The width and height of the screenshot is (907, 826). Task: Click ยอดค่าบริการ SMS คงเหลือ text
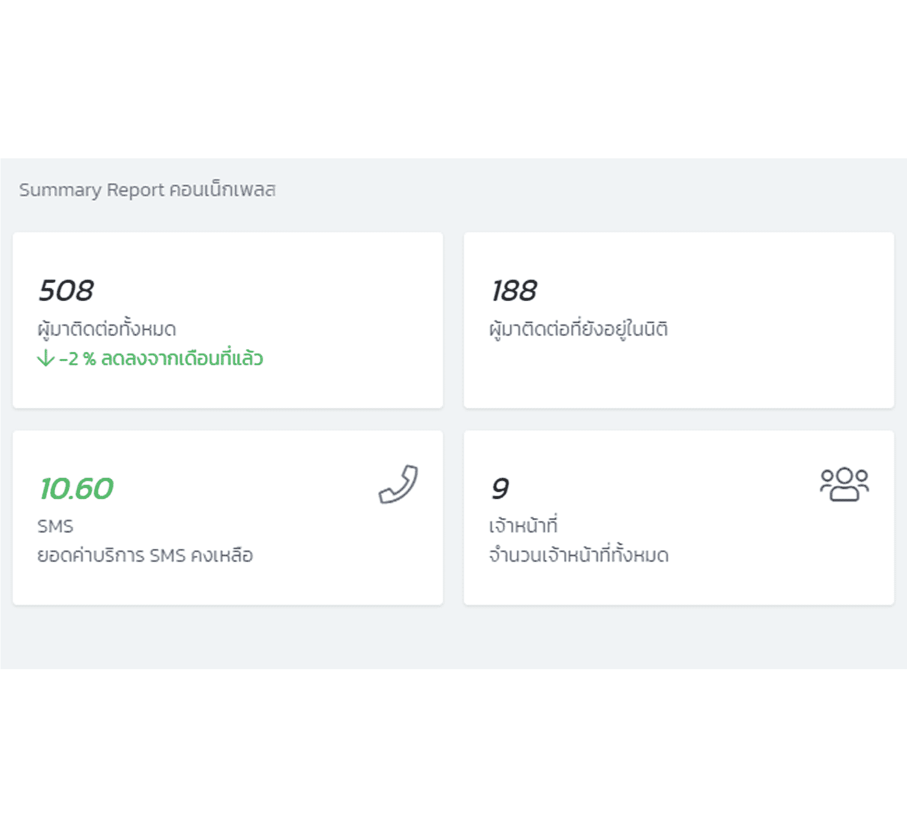(145, 555)
